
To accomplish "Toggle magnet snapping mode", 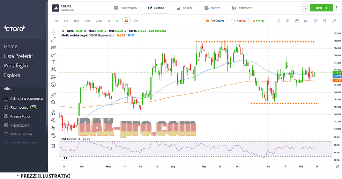I will tap(53, 113).
